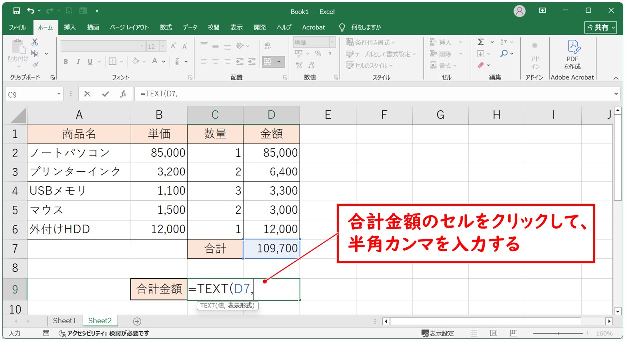Viewport: 626px width, 342px height.
Task: Toggle underline formatting
Action: [90, 62]
